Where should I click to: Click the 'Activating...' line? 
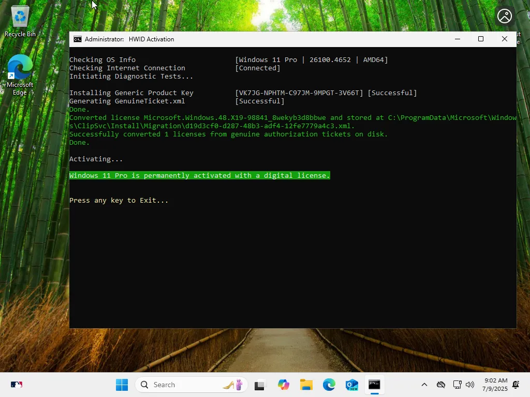[x=96, y=159]
